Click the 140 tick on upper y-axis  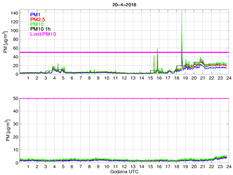14,13
